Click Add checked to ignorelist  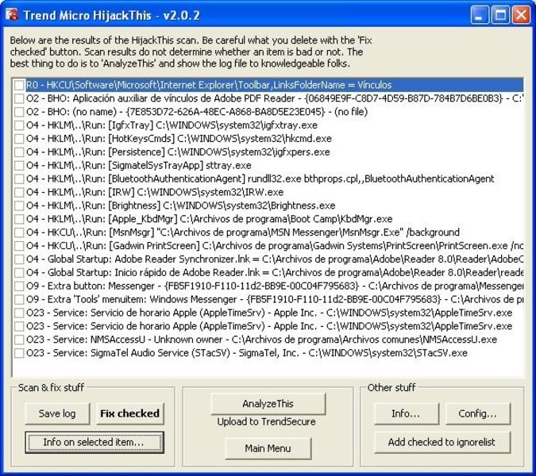click(442, 442)
